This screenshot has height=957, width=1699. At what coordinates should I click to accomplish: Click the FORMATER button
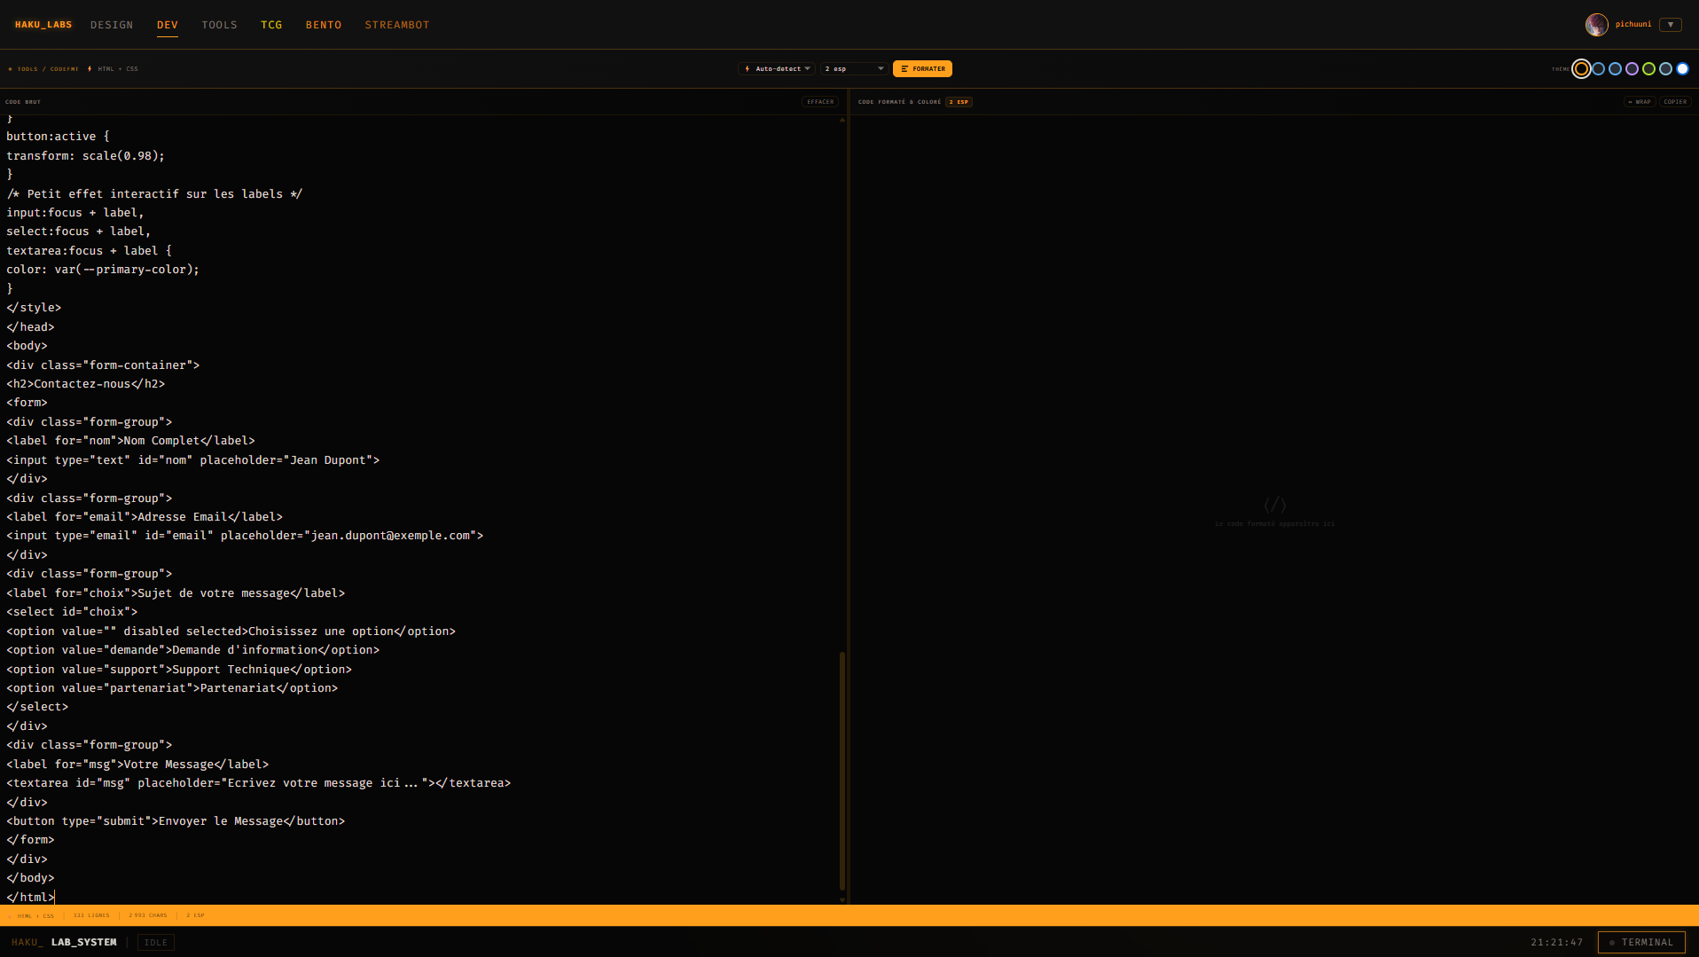click(922, 68)
